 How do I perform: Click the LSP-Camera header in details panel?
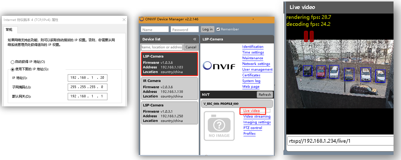click(x=213, y=39)
